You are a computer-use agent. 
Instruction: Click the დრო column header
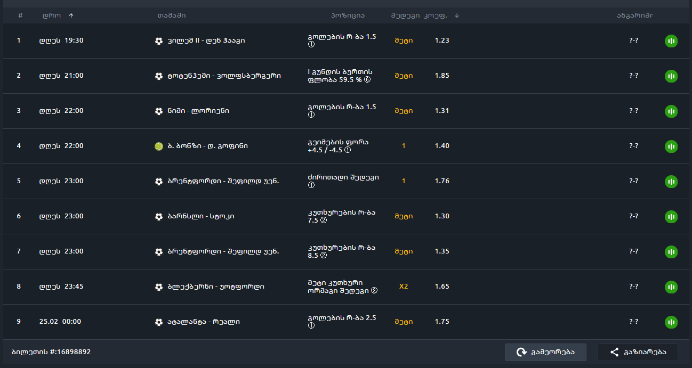pos(52,15)
